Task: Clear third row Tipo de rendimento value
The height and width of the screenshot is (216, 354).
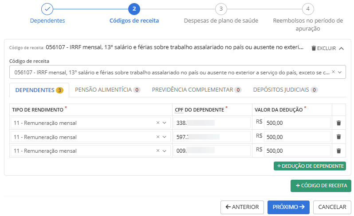Action: click(x=157, y=150)
